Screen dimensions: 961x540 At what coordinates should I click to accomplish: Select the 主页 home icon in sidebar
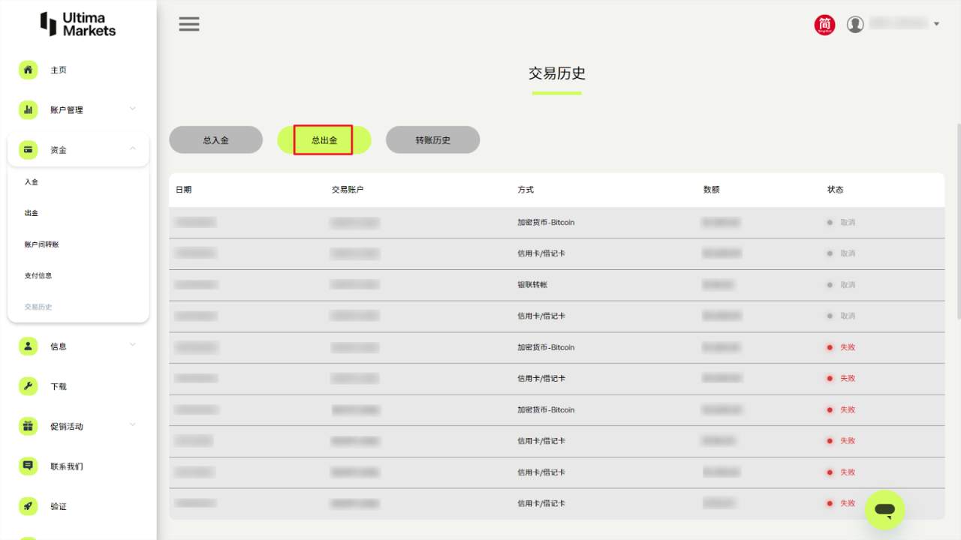[28, 70]
